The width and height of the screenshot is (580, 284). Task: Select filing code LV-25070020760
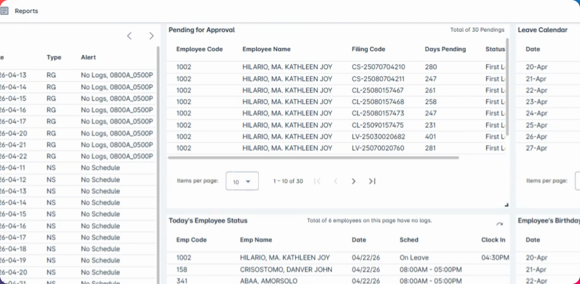tap(379, 148)
